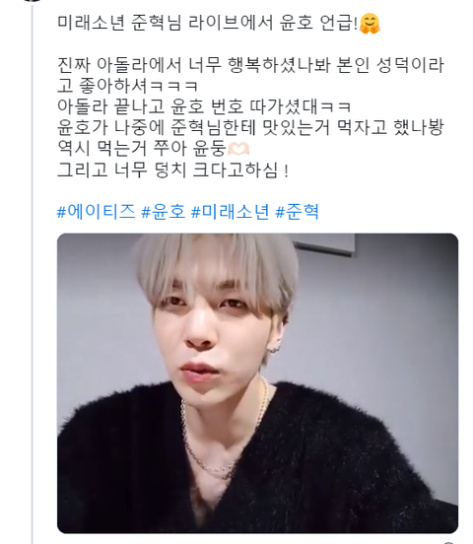The image size is (473, 544).
Task: Click the line starting with 진짜 아돌라에서
Action: (x=250, y=65)
